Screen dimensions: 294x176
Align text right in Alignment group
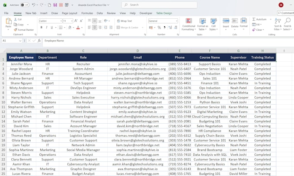100,28
